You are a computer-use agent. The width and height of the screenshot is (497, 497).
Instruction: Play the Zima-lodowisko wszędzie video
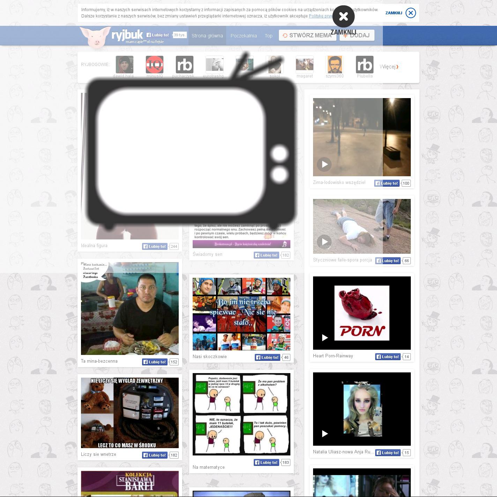[324, 164]
